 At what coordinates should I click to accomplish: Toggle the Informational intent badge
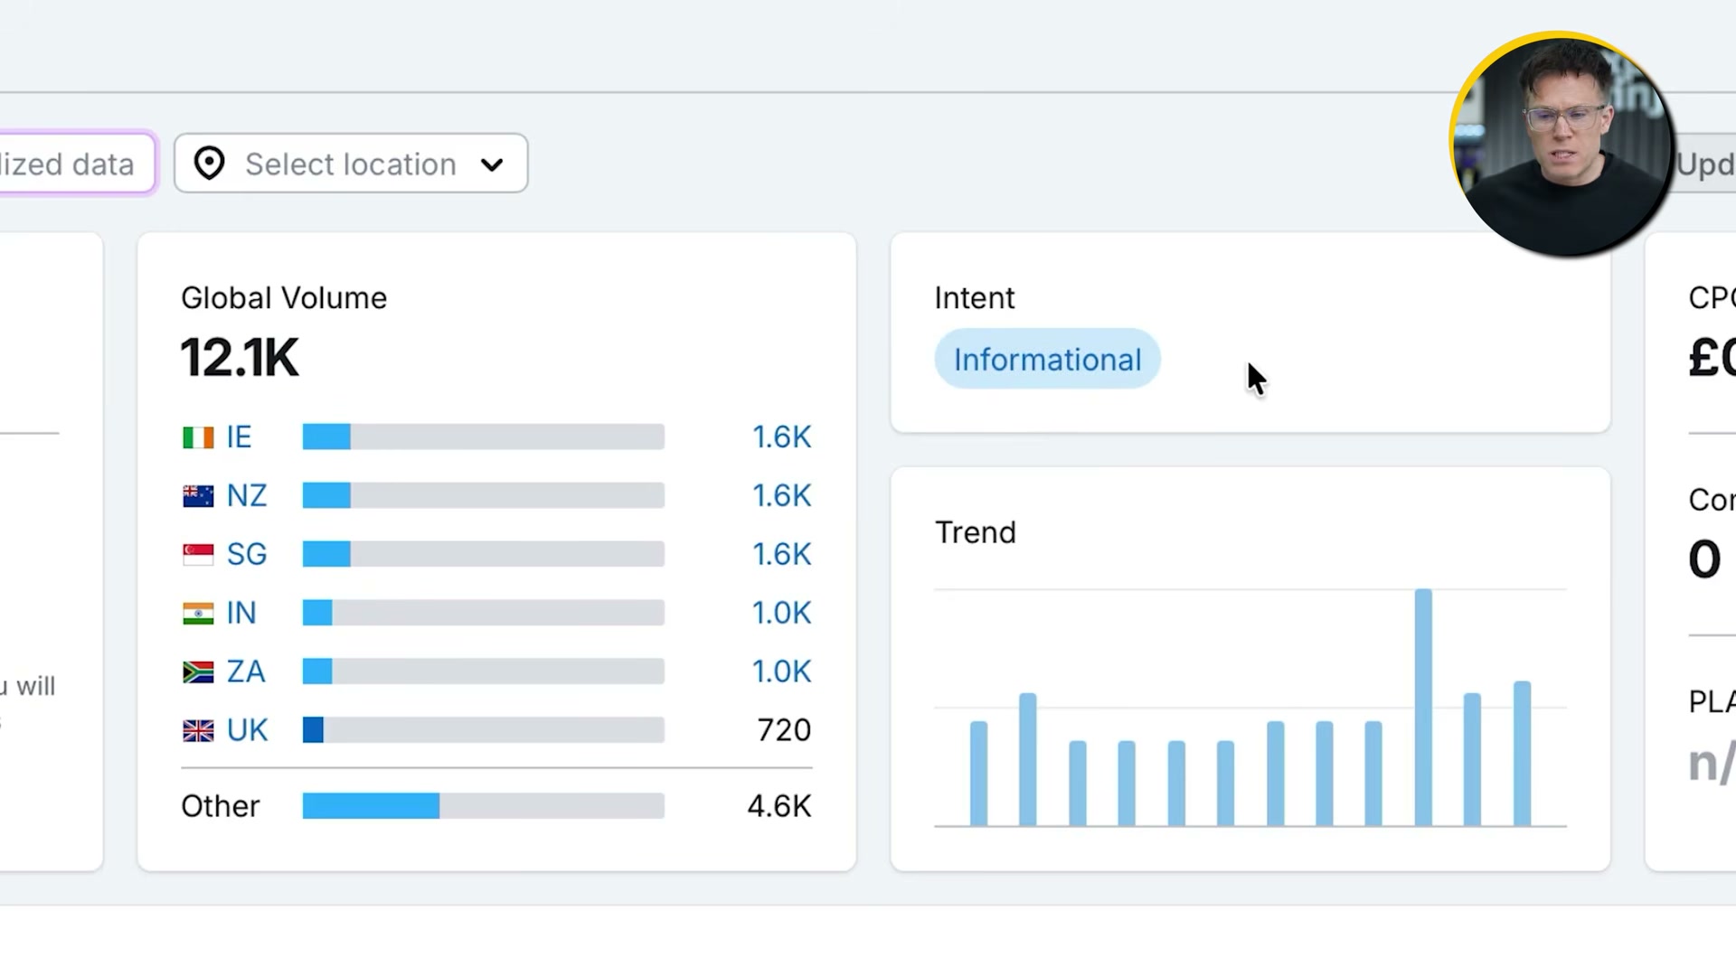point(1046,359)
